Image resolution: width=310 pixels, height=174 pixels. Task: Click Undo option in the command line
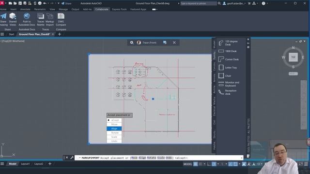(169, 158)
